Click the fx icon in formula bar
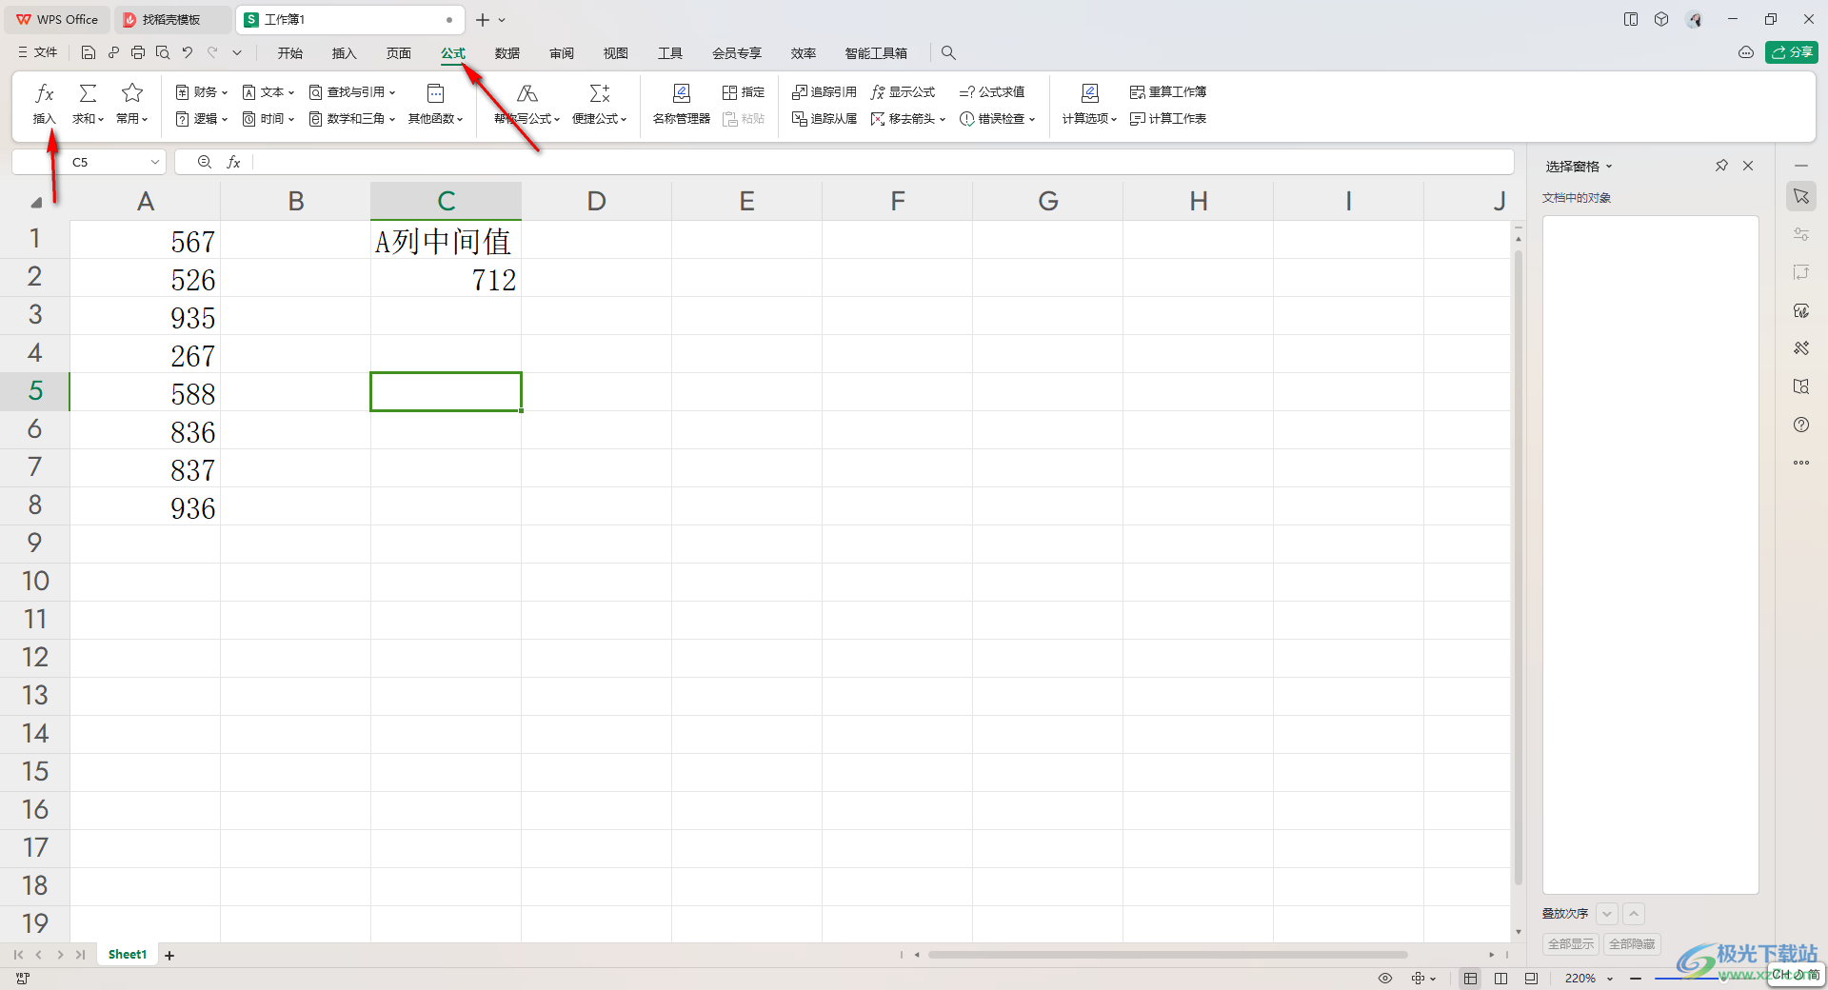 tap(233, 163)
